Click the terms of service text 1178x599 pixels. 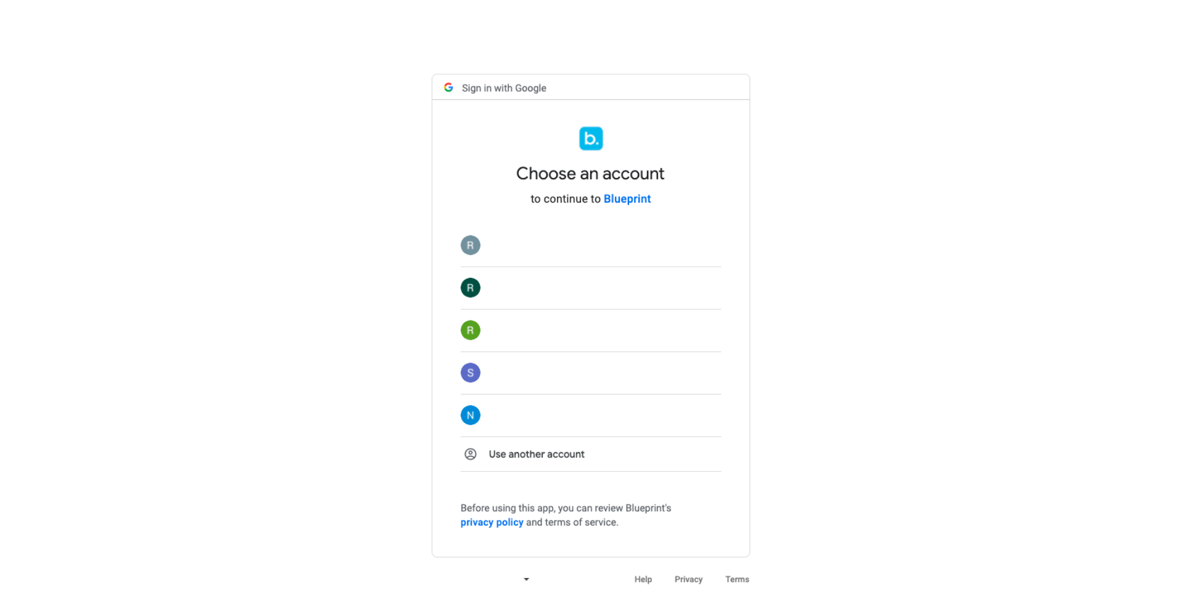click(x=580, y=522)
